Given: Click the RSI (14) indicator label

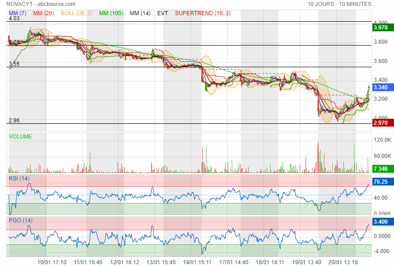Looking at the screenshot, I should 19,179.
